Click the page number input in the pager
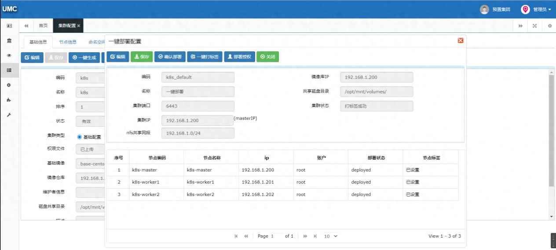 pos(277,236)
